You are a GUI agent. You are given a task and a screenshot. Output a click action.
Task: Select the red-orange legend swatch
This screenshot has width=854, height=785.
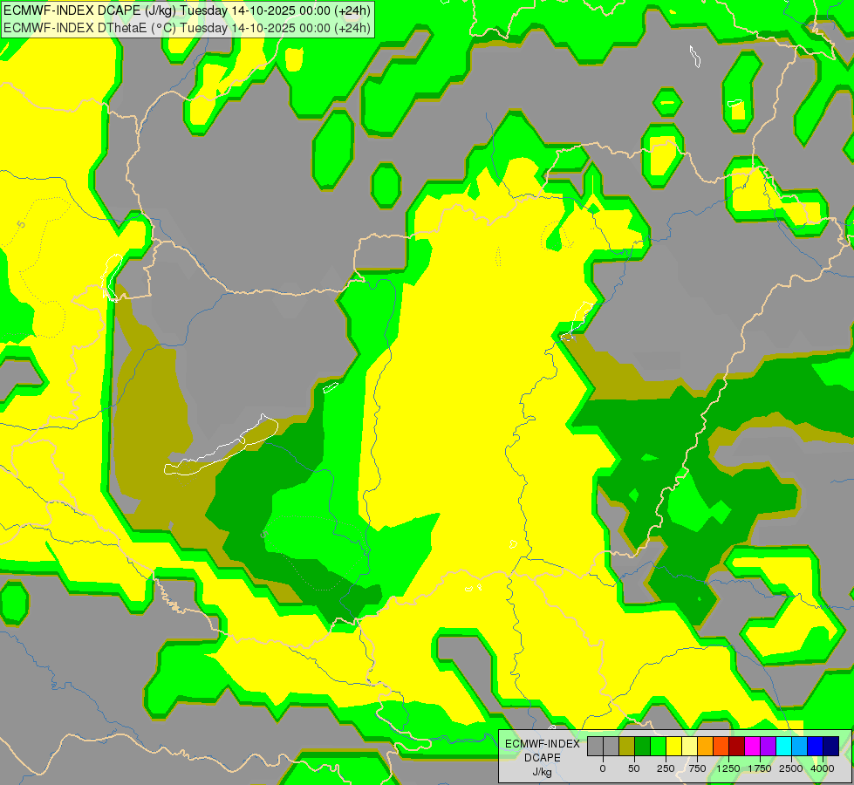pyautogui.click(x=721, y=747)
